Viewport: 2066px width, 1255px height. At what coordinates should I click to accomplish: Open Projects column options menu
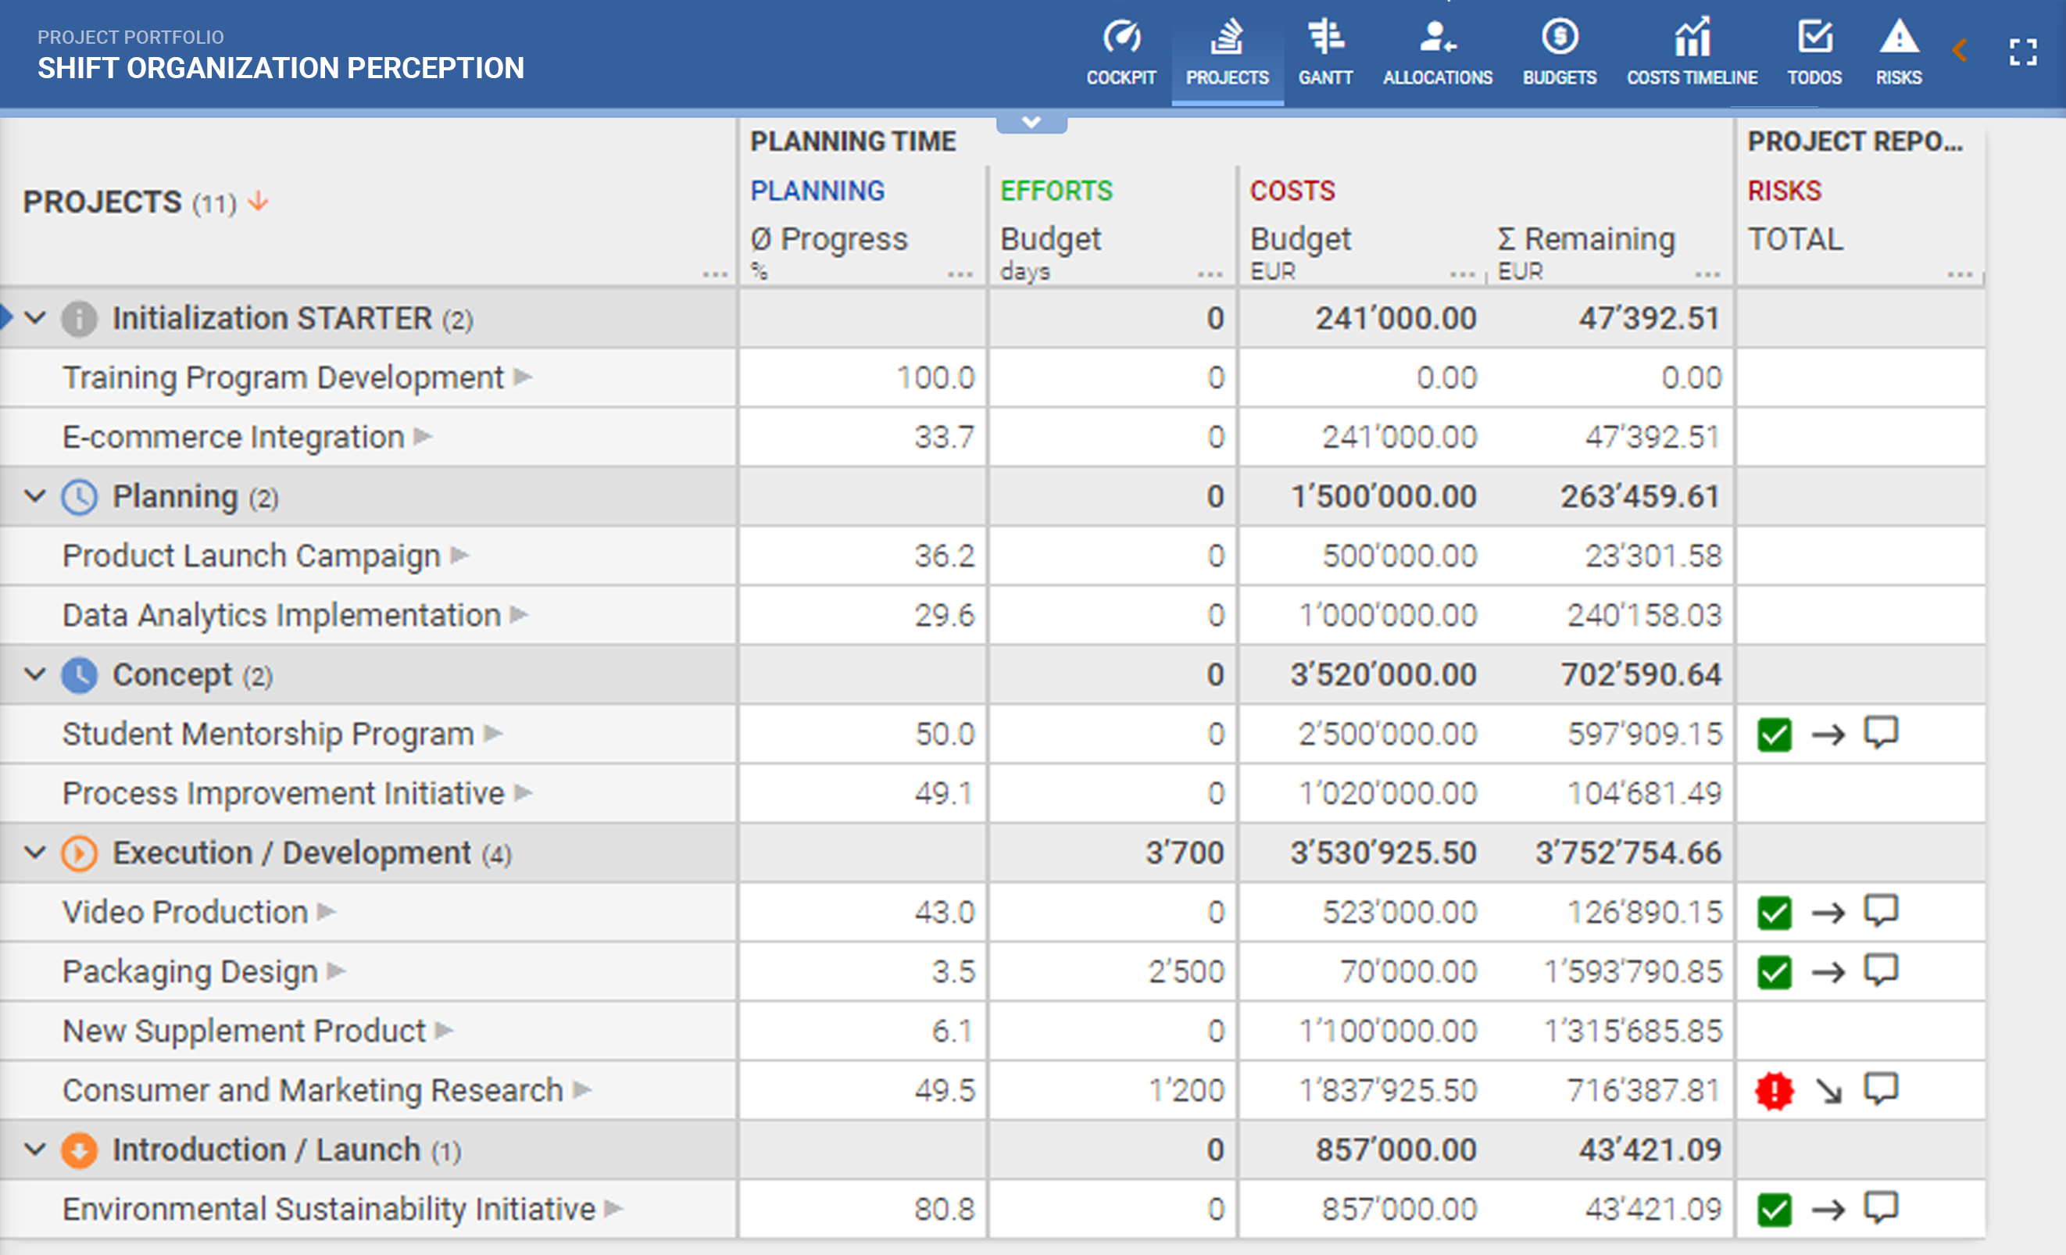pos(715,274)
